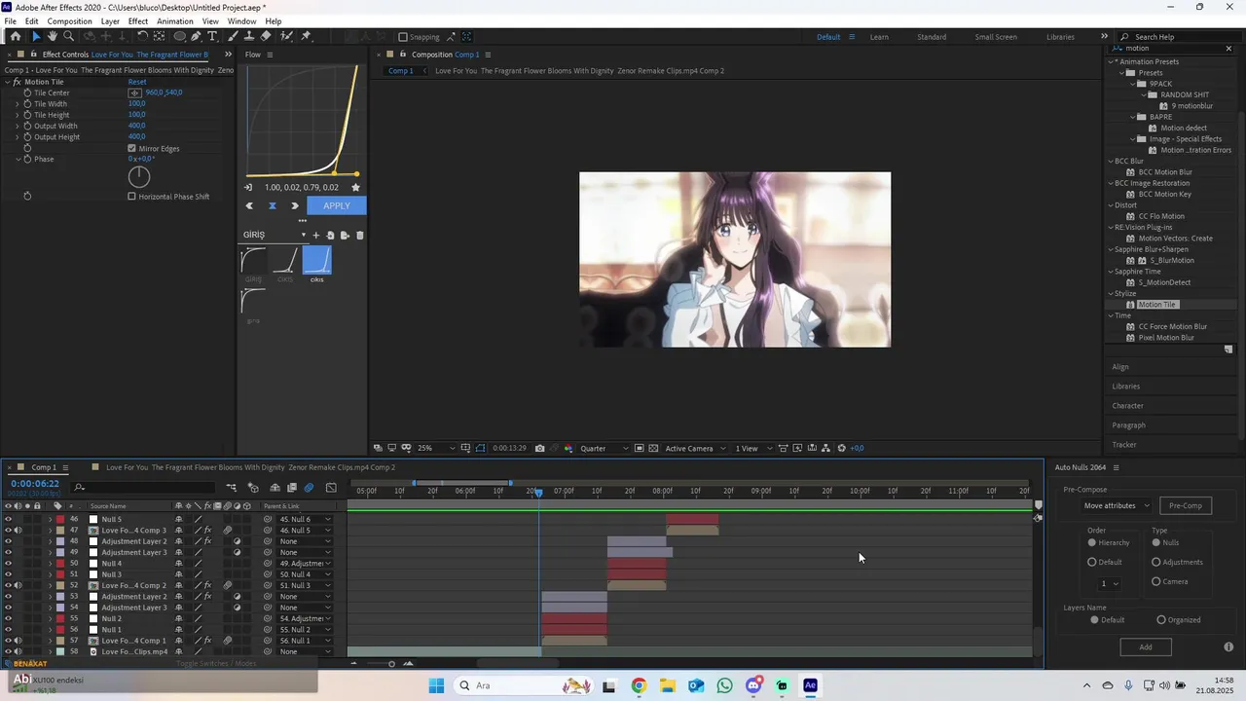Collapse the Motion Tile effect
This screenshot has height=701, width=1246.
coord(7,82)
